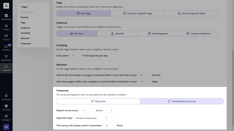Select the Any Page option

pyautogui.click(x=84, y=13)
